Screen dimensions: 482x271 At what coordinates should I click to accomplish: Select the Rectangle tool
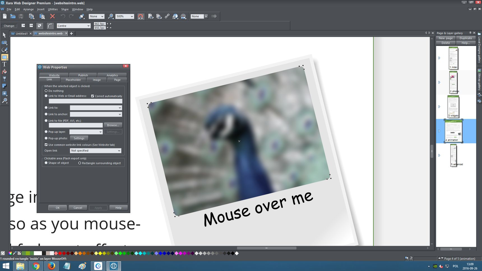point(4,57)
